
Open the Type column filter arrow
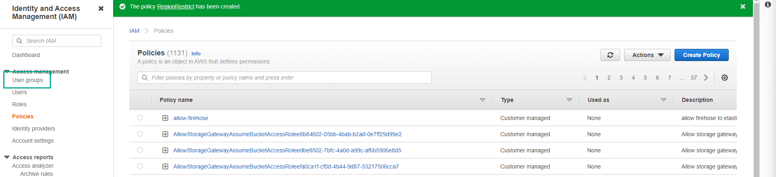point(569,100)
